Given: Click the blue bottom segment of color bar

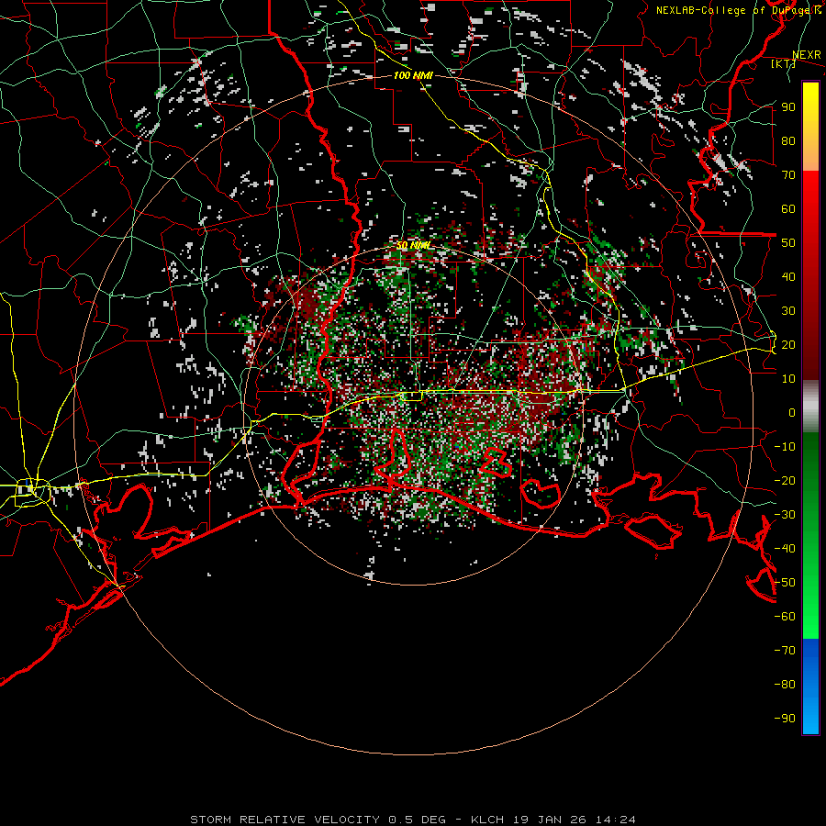Looking at the screenshot, I should [810, 686].
